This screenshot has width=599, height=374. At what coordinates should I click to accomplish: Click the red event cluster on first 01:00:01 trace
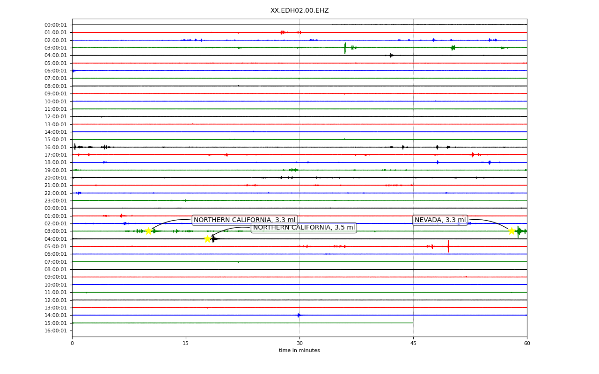pos(283,32)
